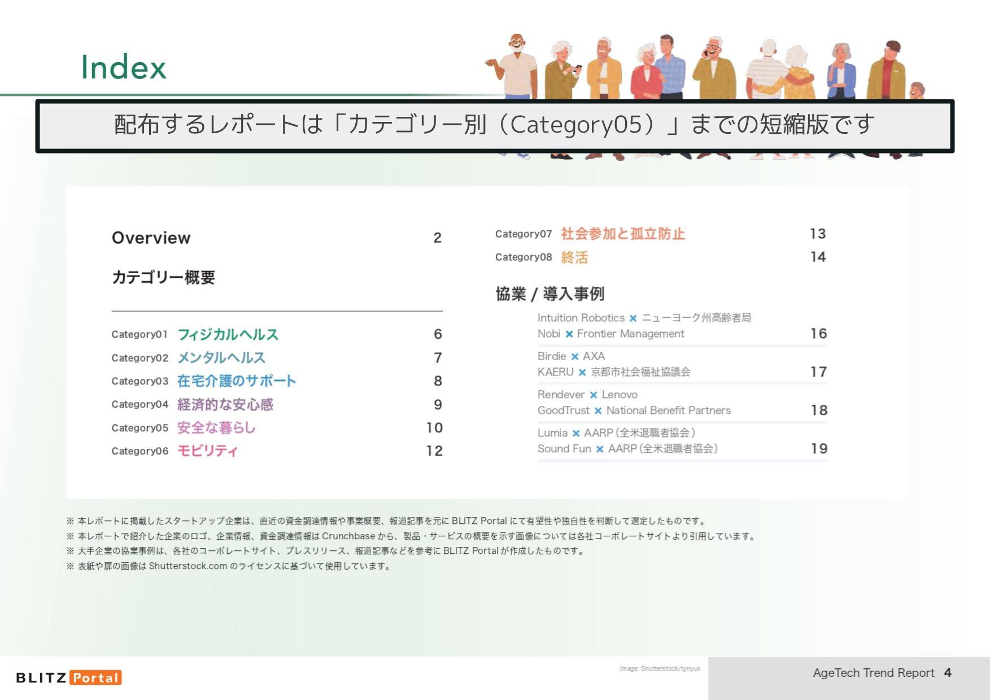Click page number 18 for GoodTrust row
The height and width of the screenshot is (700, 990).
pos(819,410)
